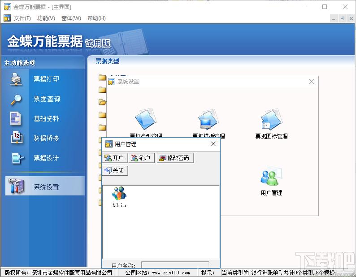Select the 系统设置 sidebar icon
Screen dimensions: 356x277
pos(16,186)
